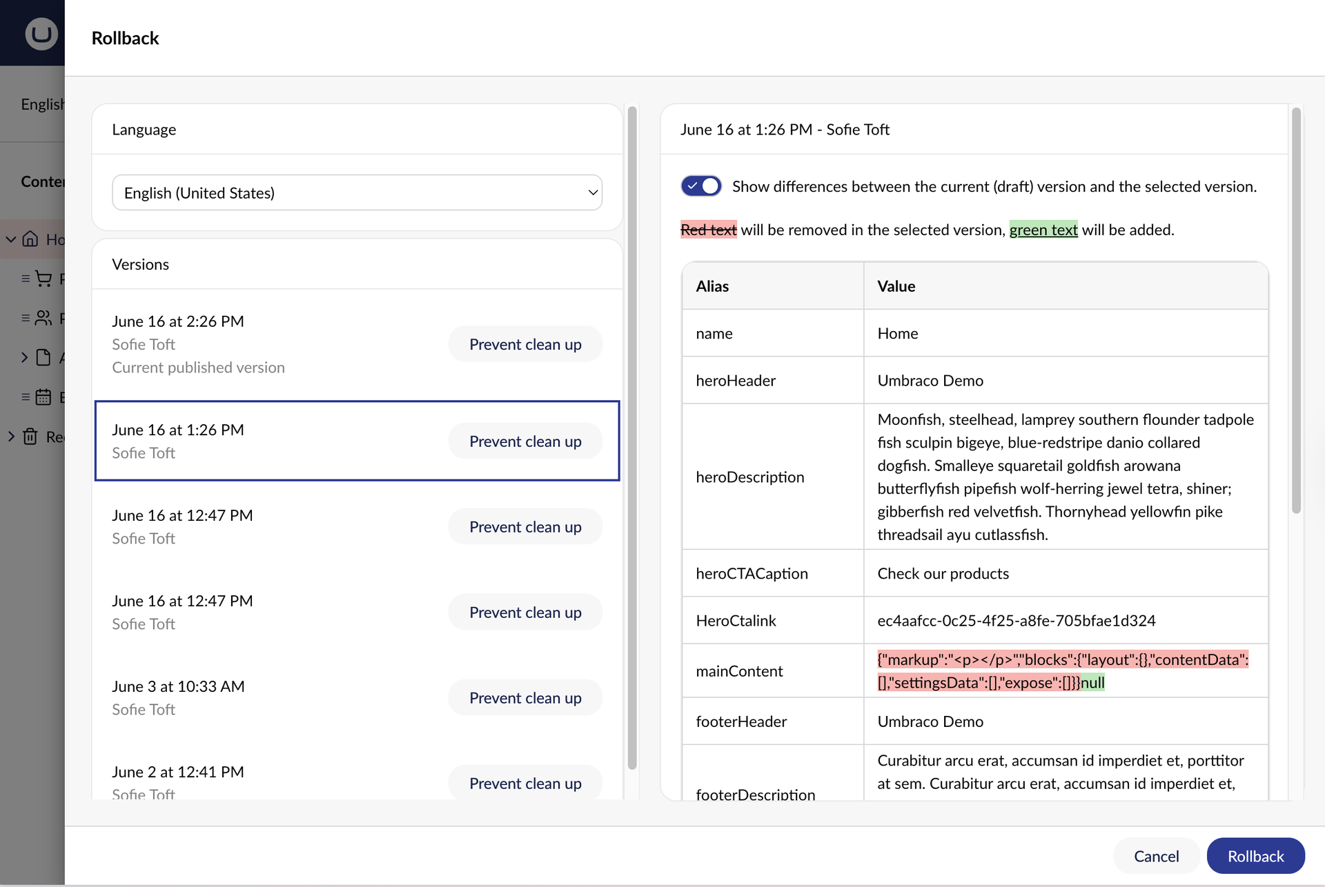1325x887 pixels.
Task: Toggle the show differences switch
Action: 701,186
